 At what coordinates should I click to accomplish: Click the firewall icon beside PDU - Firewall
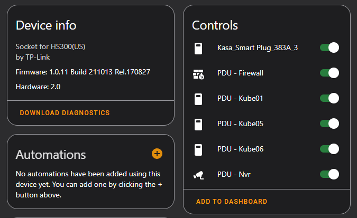click(x=198, y=74)
